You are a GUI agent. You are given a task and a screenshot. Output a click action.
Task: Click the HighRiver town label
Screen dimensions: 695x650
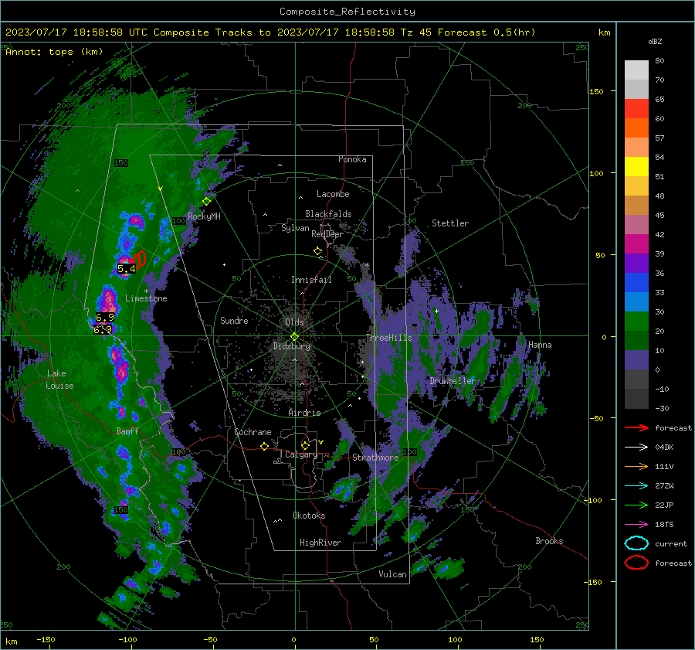pos(320,543)
